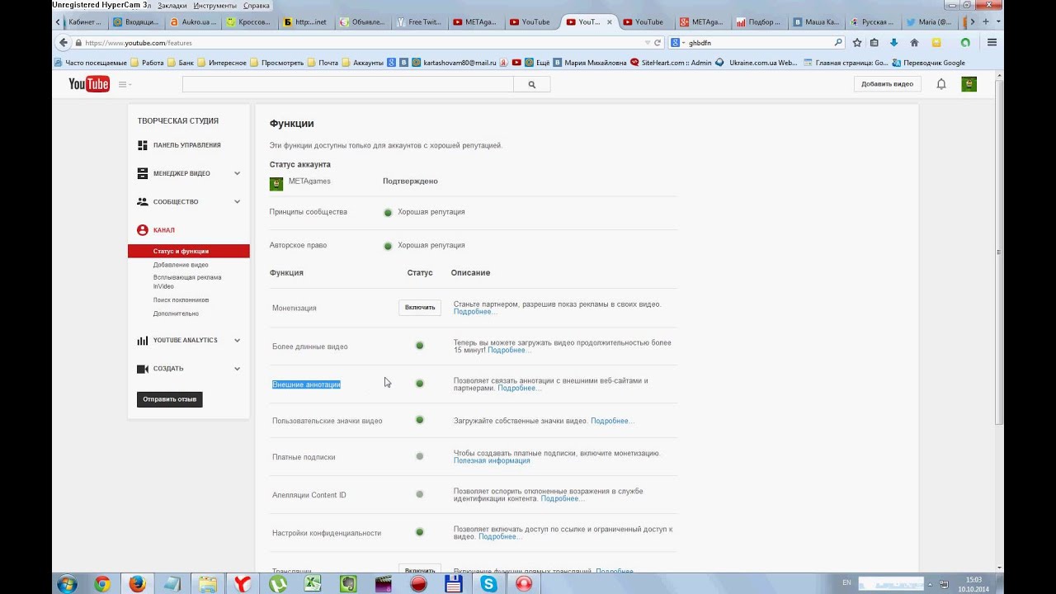Go to Firefox home page icon
1056x594 pixels.
click(914, 42)
